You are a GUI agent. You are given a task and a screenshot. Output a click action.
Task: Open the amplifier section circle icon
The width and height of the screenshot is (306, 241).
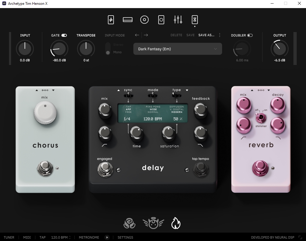click(144, 20)
